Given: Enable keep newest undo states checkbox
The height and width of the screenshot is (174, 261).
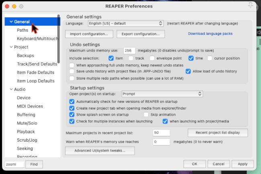Looking at the screenshot, I should click(72, 65).
